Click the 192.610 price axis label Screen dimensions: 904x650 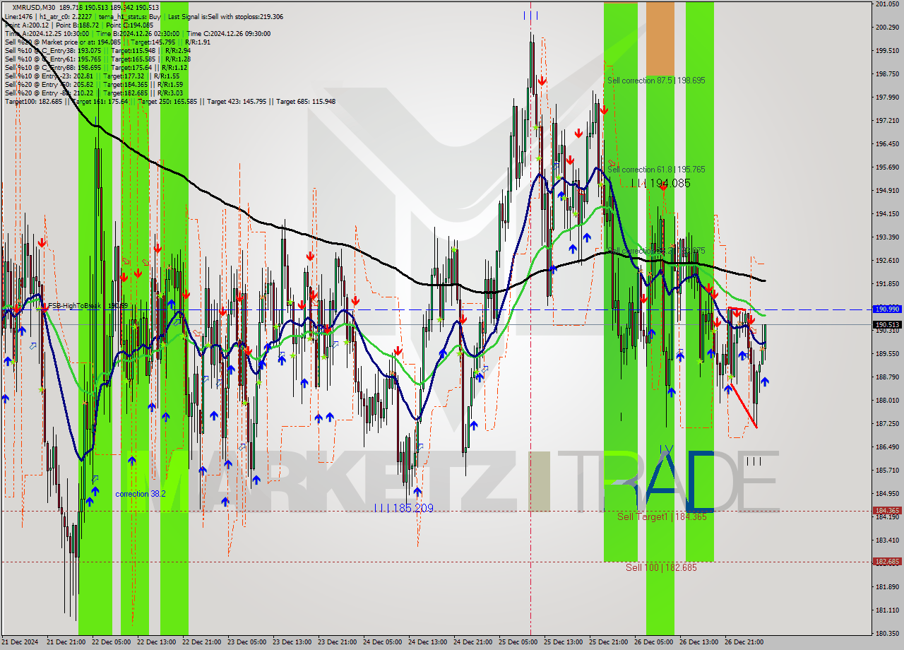pyautogui.click(x=888, y=260)
